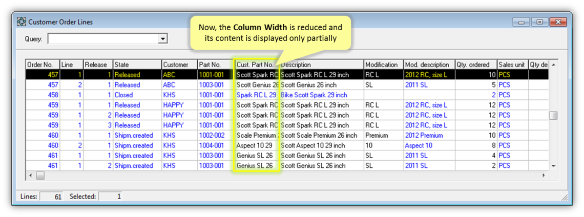584x217 pixels.
Task: Click part number 1004-001
Action: coord(216,145)
